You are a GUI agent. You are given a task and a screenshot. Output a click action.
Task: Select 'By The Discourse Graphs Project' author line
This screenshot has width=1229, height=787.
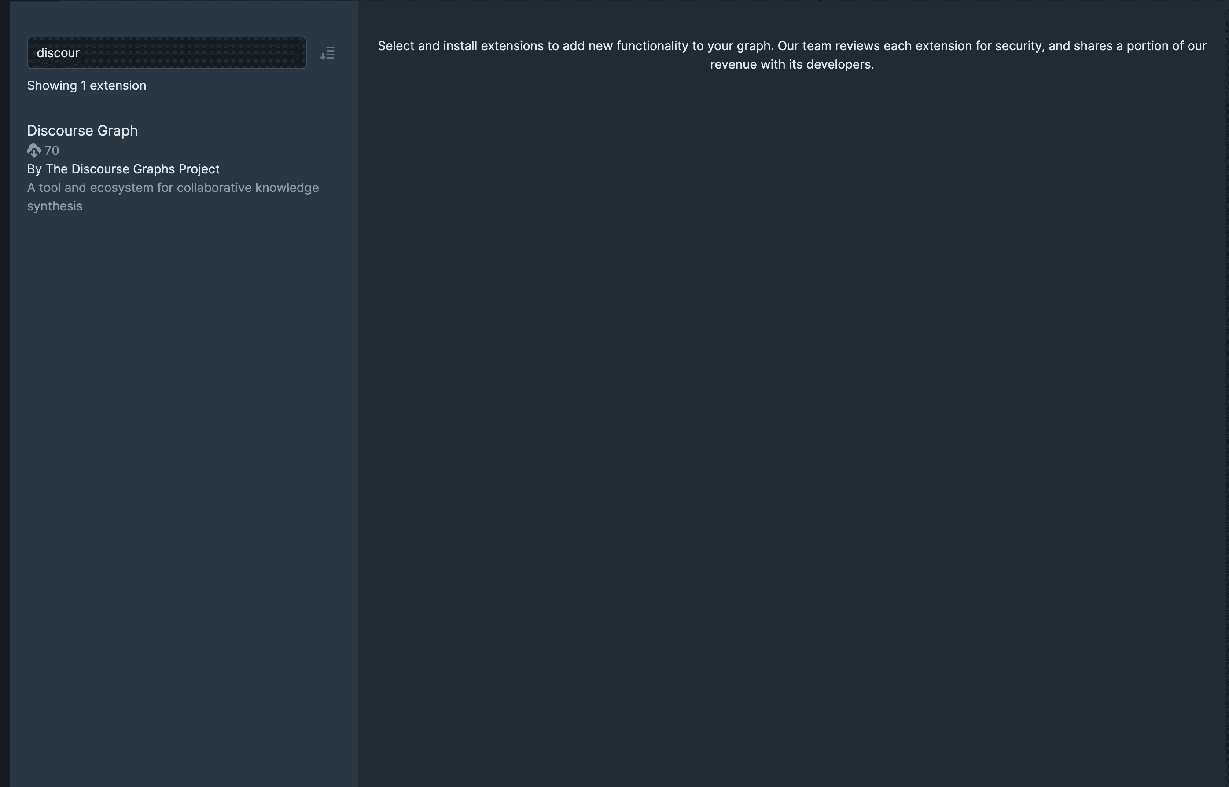click(x=123, y=169)
